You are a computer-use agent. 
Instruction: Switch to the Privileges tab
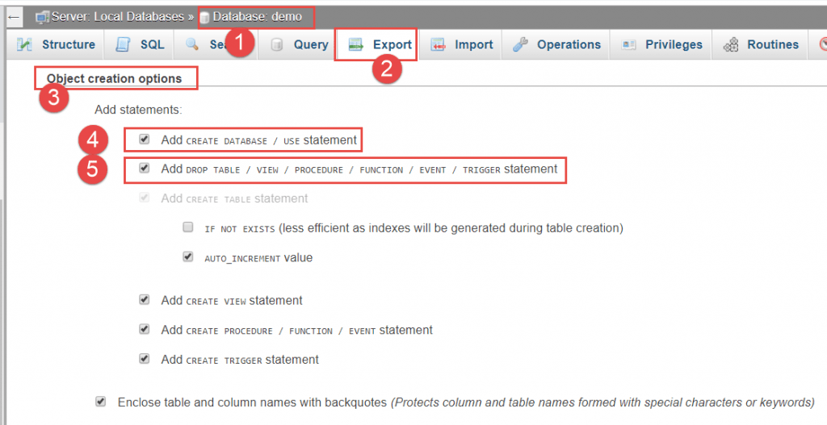674,44
